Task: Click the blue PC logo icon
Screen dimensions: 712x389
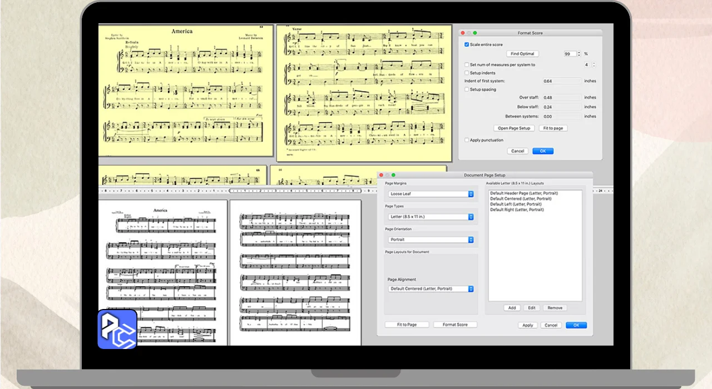Action: pos(117,329)
